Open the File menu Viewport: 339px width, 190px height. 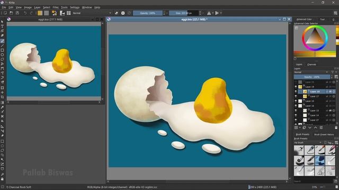(4, 7)
